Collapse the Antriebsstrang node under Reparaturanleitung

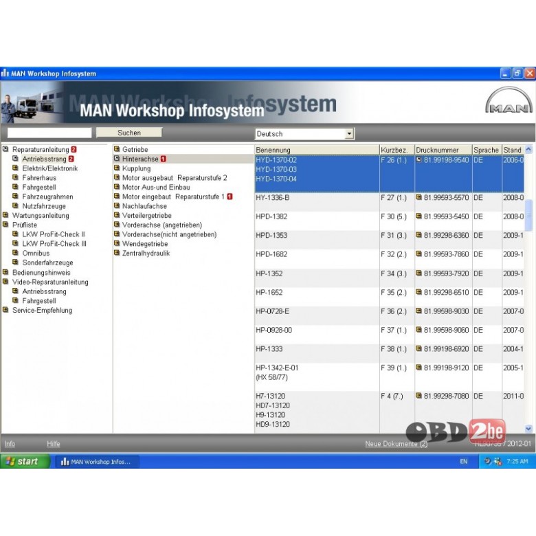pyautogui.click(x=15, y=158)
